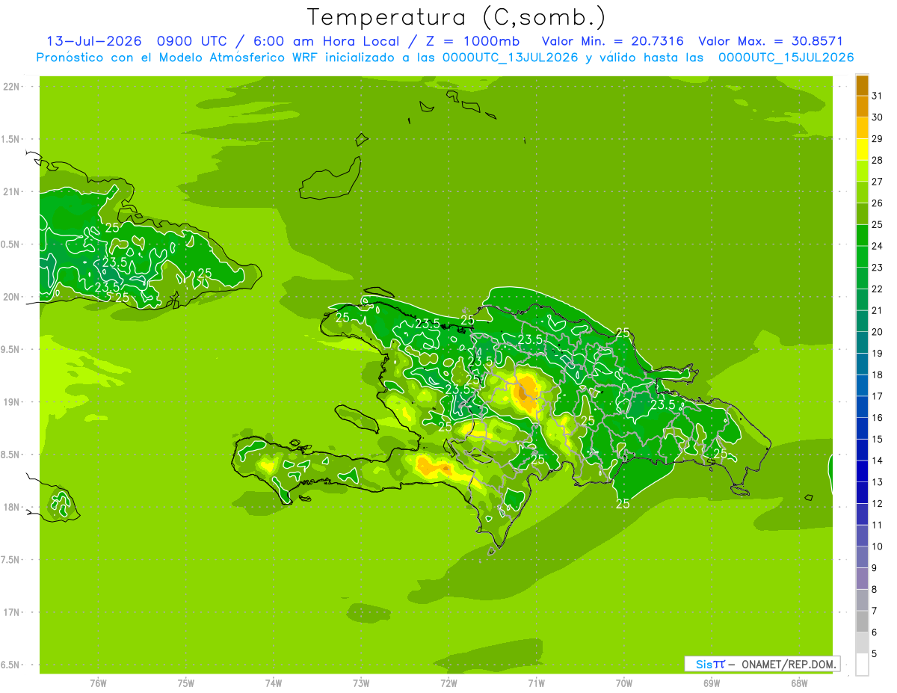Click the 'Temperatura (C,somb.)' title
897x693 pixels.
[x=457, y=17]
